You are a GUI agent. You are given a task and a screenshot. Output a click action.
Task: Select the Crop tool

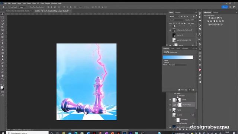pos(3,27)
